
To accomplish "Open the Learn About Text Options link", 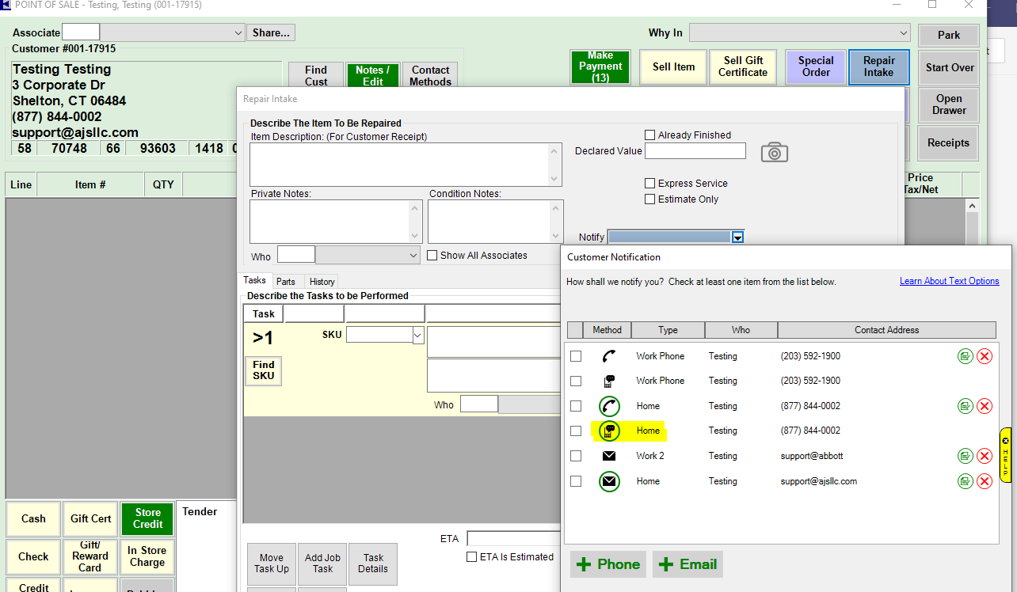I will (x=949, y=281).
